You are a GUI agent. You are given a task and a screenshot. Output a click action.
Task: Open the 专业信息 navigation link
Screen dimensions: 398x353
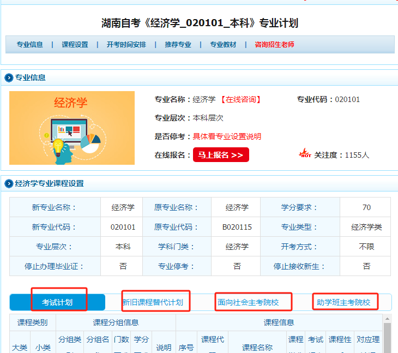tap(29, 45)
